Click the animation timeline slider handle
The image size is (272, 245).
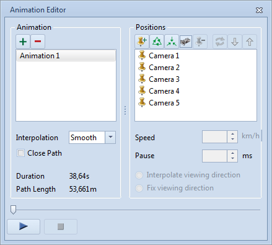click(14, 210)
